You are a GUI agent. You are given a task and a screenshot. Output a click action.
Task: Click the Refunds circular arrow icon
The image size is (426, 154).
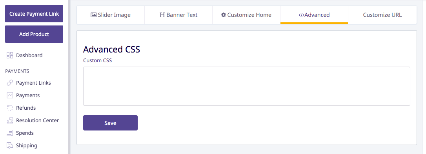click(x=10, y=108)
